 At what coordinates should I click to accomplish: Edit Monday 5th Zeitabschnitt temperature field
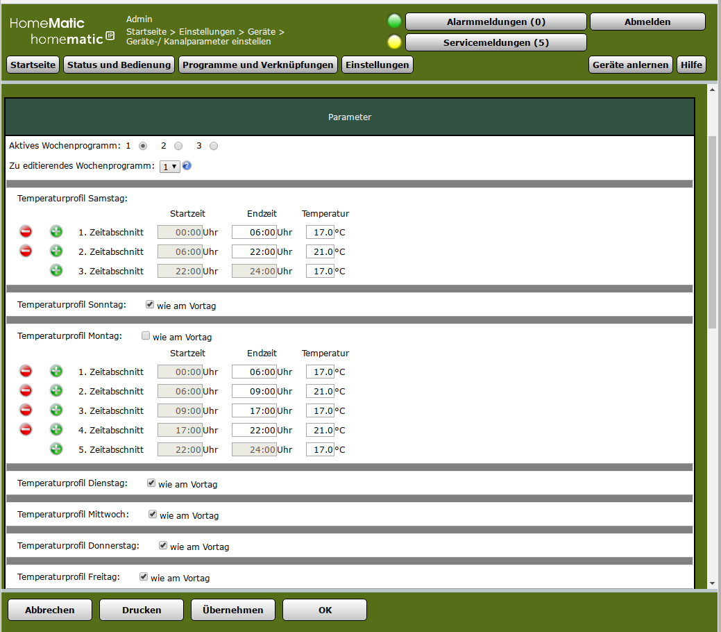pyautogui.click(x=320, y=449)
